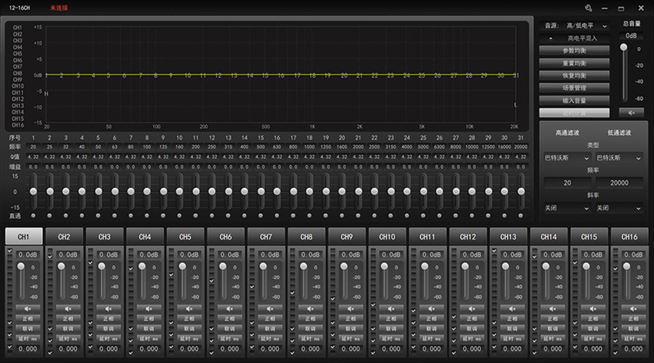Screen dimensions: 654x363
Task: Click the band 16 (630 Hz) gain slider
Action: click(x=277, y=191)
